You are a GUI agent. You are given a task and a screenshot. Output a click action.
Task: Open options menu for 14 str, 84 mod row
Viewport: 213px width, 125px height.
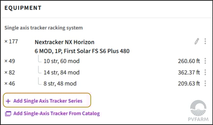[x=205, y=72]
